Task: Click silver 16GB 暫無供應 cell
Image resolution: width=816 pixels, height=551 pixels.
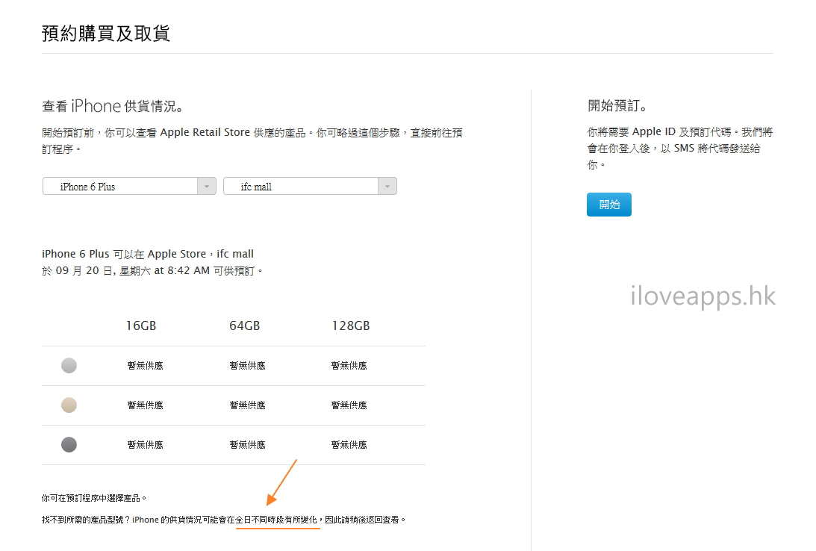Action: tap(145, 366)
